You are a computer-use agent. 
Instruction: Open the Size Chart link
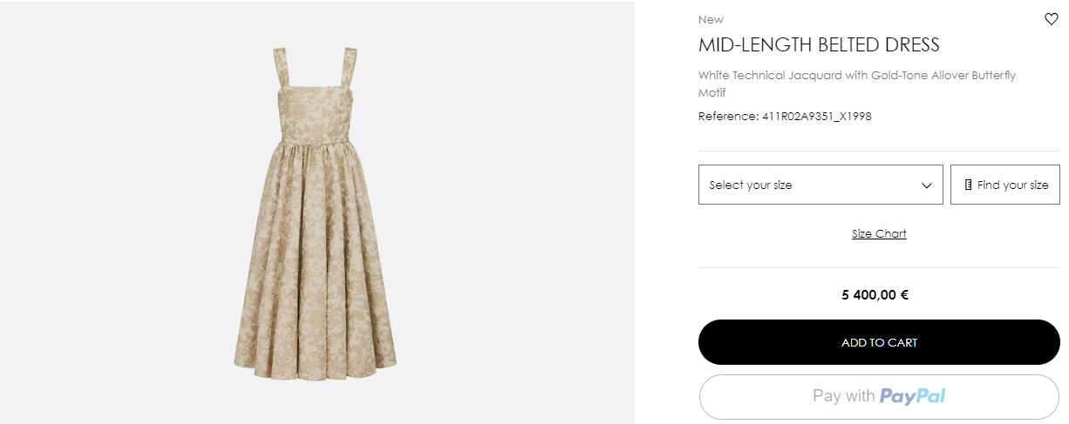(878, 233)
